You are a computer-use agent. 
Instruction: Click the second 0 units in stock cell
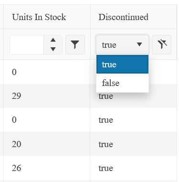(x=47, y=120)
